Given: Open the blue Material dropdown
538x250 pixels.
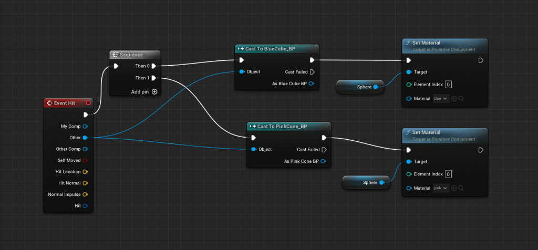Looking at the screenshot, I should click(x=440, y=99).
